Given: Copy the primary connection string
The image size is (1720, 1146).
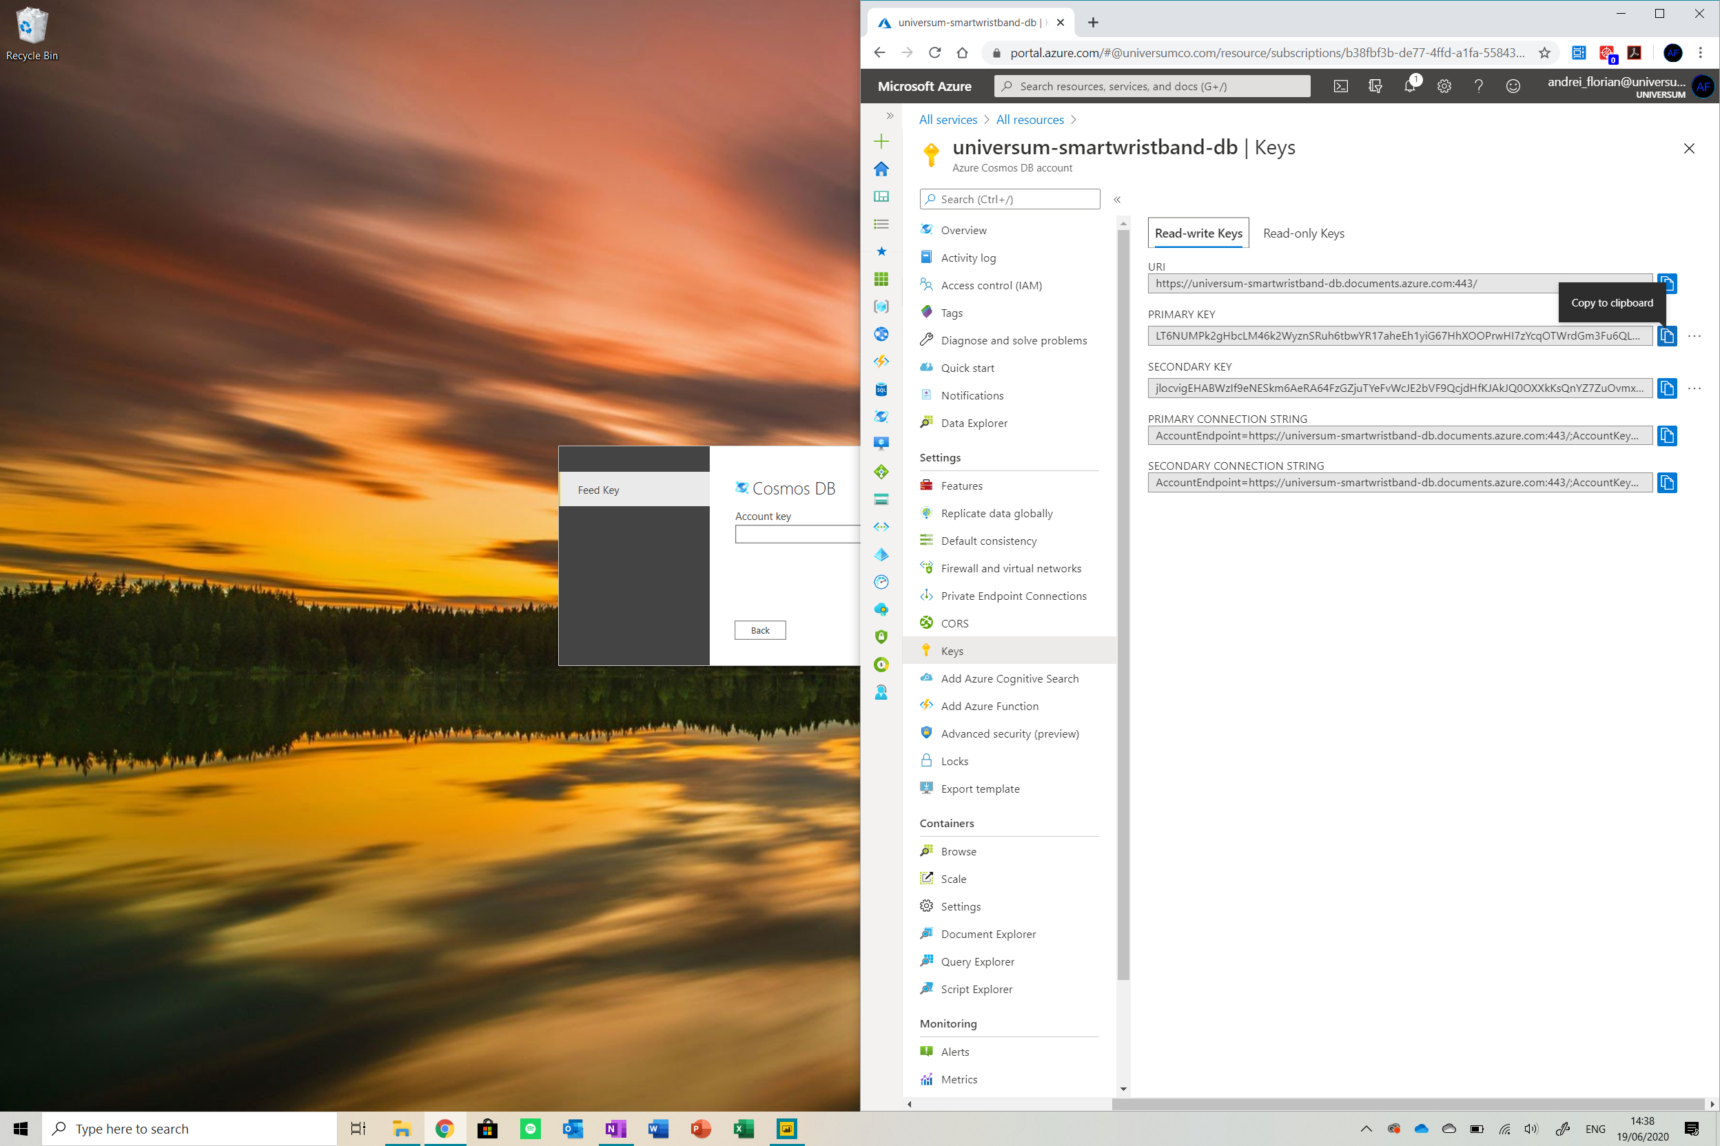Looking at the screenshot, I should (x=1667, y=435).
